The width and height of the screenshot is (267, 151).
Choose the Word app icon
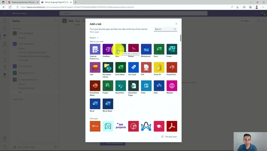[x=95, y=104]
